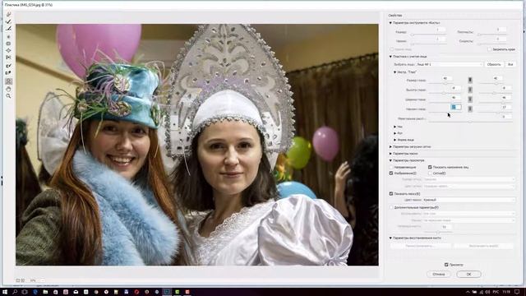
Task: Expand the Форма лица subsection
Action: (394, 140)
